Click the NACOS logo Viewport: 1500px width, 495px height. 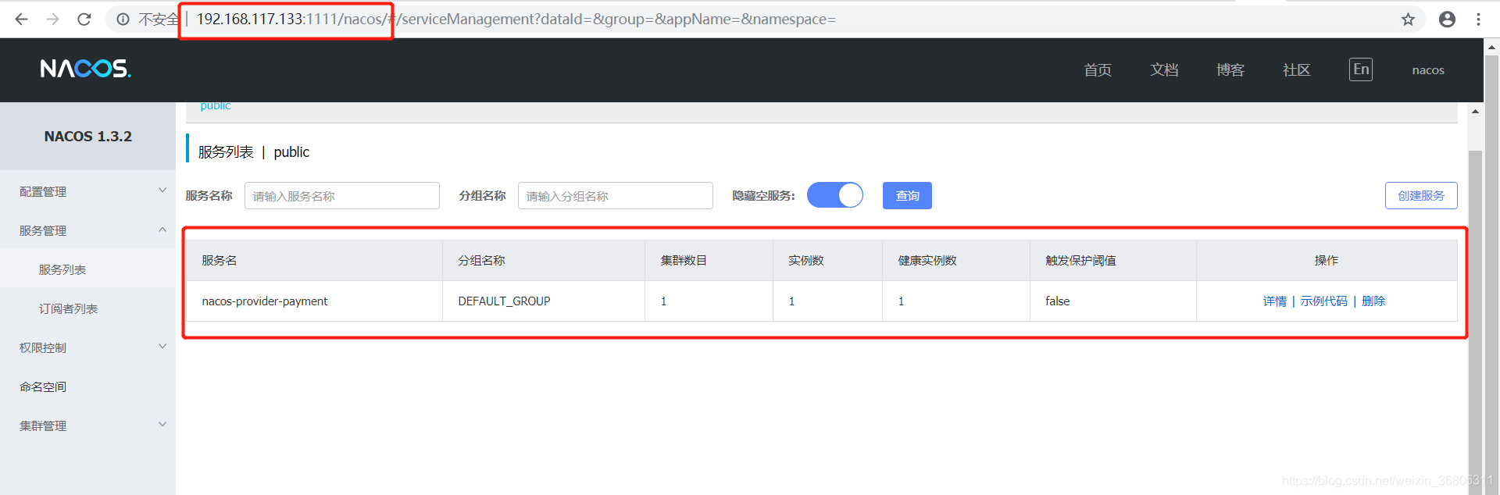tap(85, 69)
